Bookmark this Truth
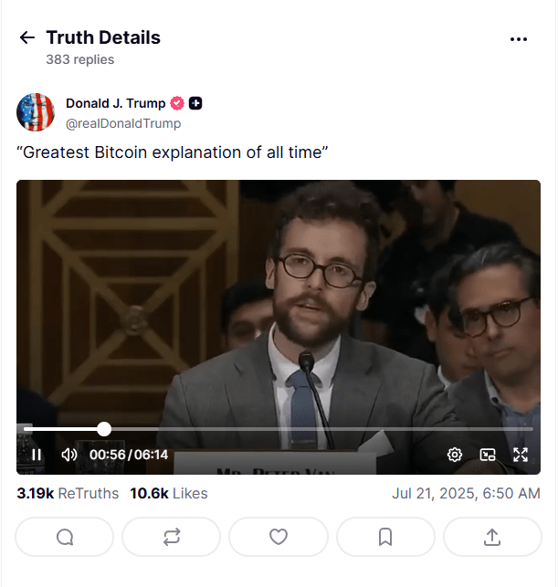The height and width of the screenshot is (587, 558). (385, 537)
